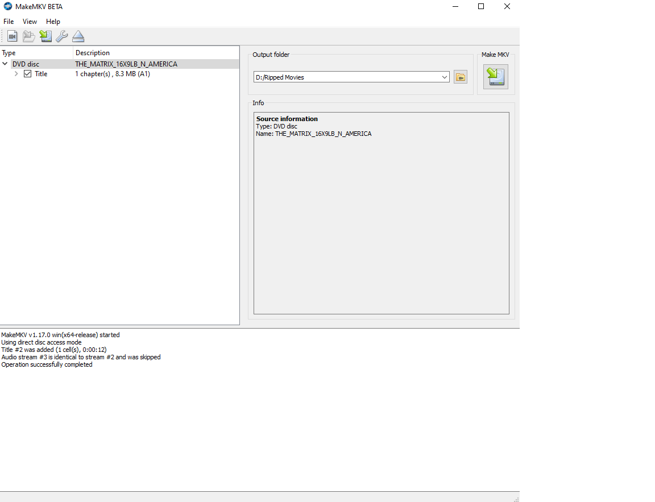Click THE_MATRIX_16X9LB_N_AMERICA in the tree description
The height and width of the screenshot is (502, 655).
coord(126,64)
